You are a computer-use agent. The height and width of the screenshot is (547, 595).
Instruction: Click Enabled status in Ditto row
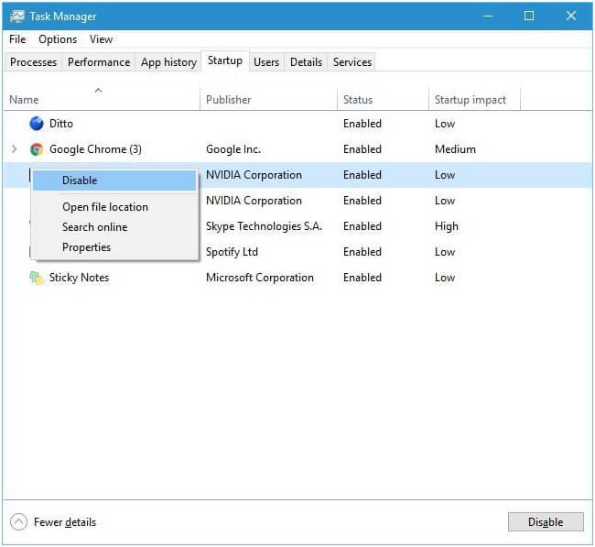(x=362, y=124)
